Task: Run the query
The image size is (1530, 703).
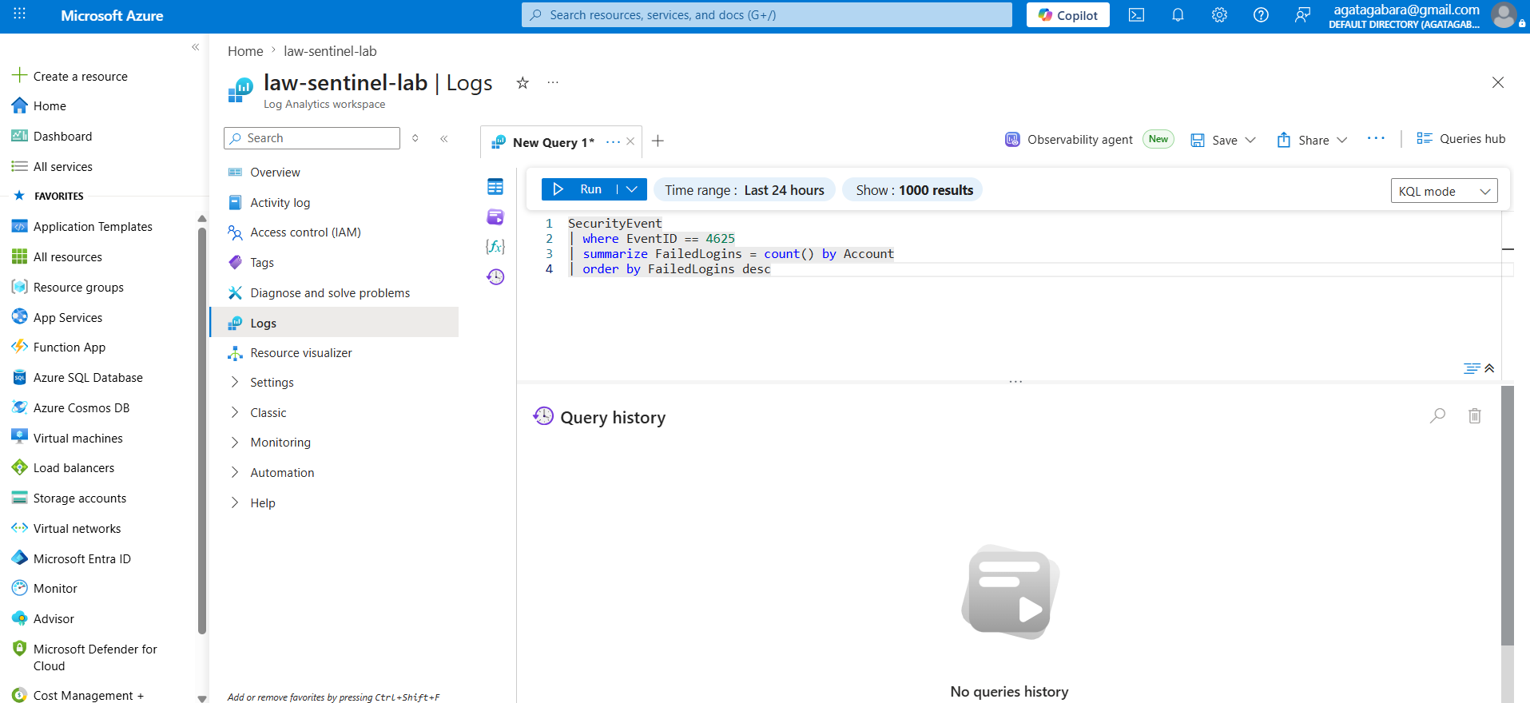Action: pos(578,189)
